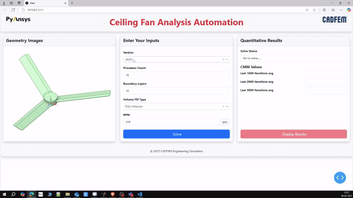The width and height of the screenshot is (353, 198).
Task: Click the Geometry Images panel title
Action: (24, 41)
